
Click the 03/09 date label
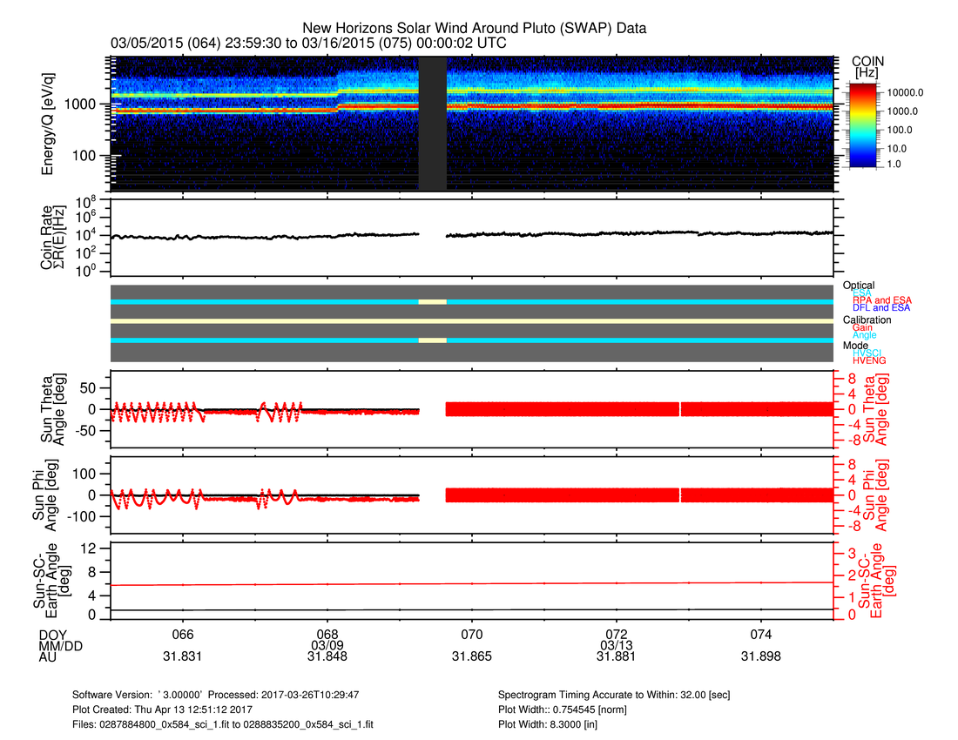(x=327, y=645)
